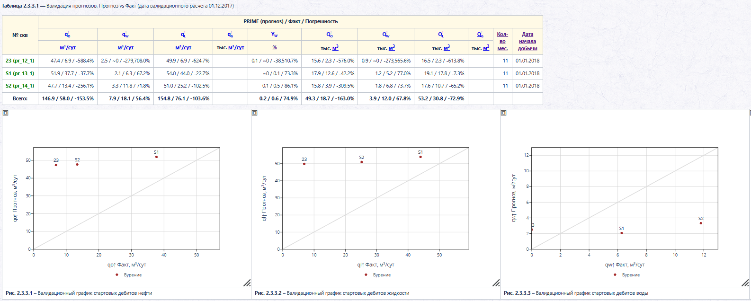
Task: Sort by the Кол-во мес. column header
Action: pyautogui.click(x=502, y=41)
